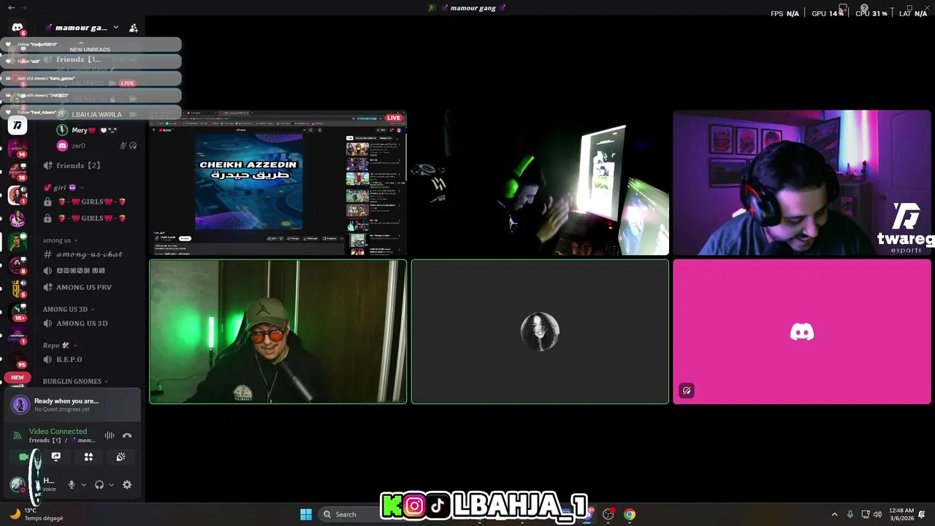Focus the dark headset webcam tile
Screen dimensions: 935x526
540,183
